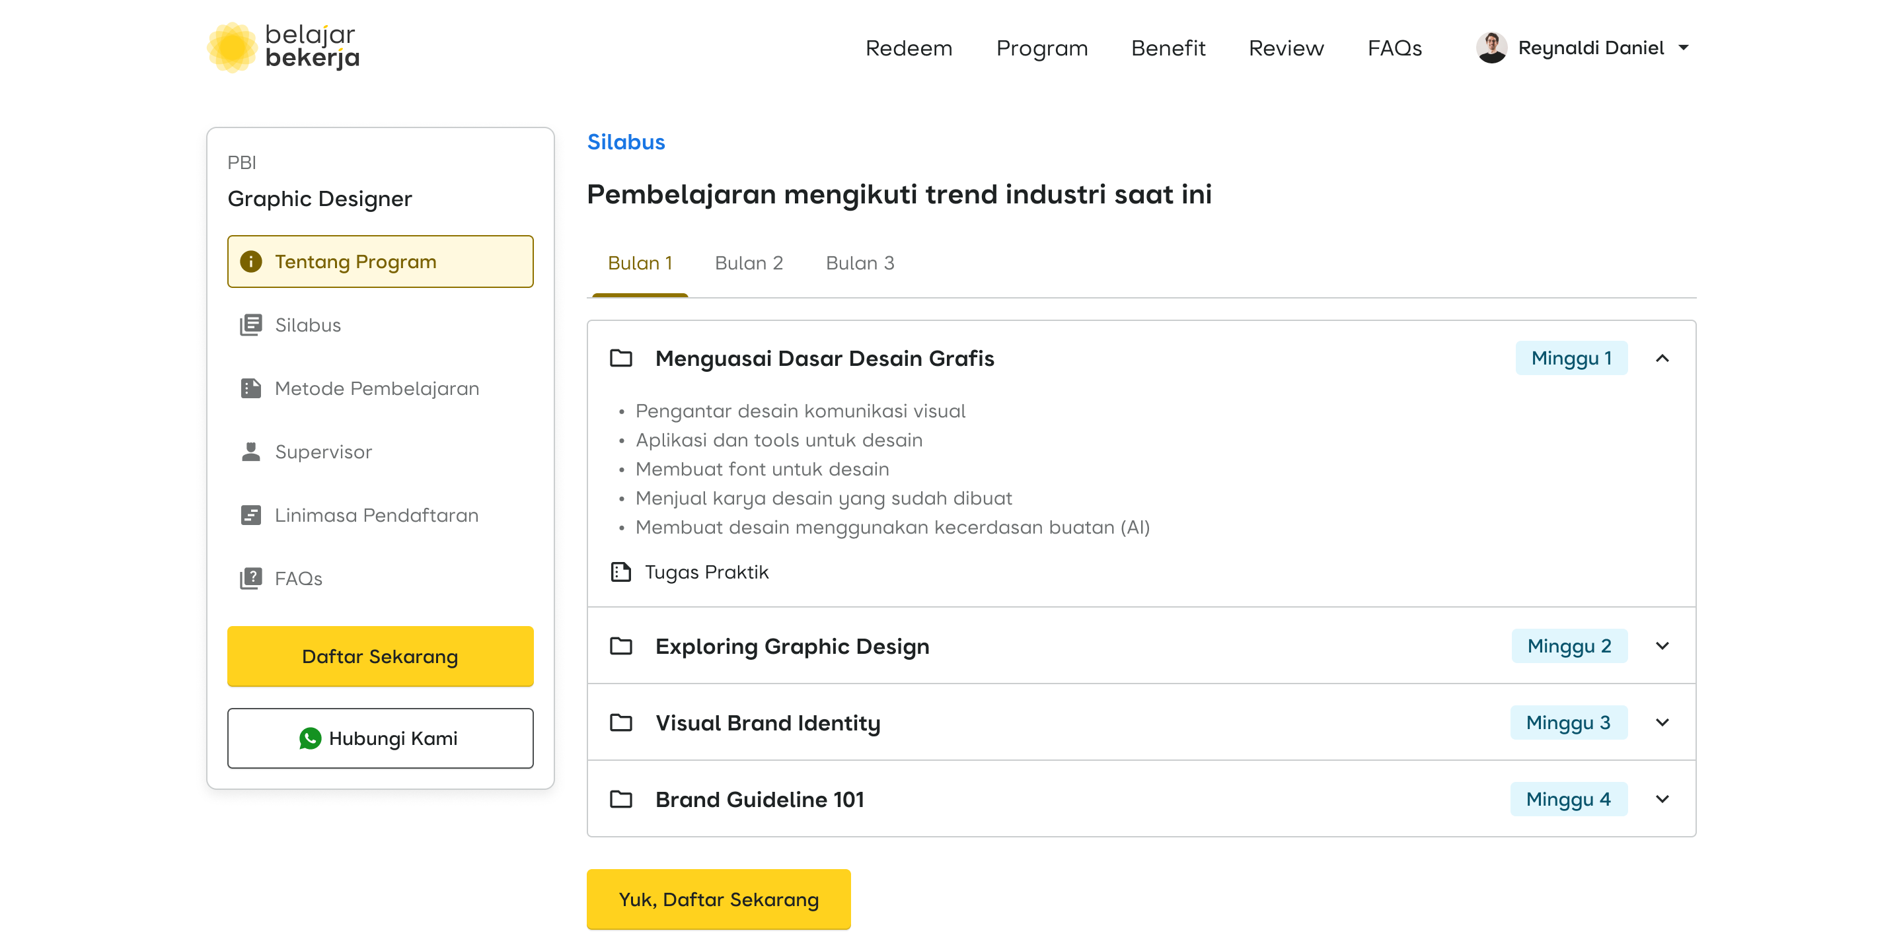Open the Reynaldi Daniel account dropdown arrow
This screenshot has width=1903, height=951.
pyautogui.click(x=1684, y=48)
